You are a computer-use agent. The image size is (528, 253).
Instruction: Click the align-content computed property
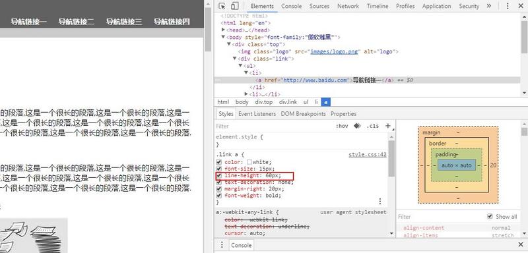pyautogui.click(x=424, y=228)
